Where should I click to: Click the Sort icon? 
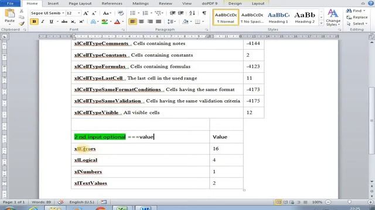pyautogui.click(x=192, y=13)
